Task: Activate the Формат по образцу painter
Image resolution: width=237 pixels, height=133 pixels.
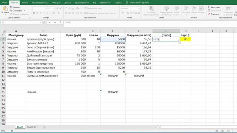Action: click(20, 14)
